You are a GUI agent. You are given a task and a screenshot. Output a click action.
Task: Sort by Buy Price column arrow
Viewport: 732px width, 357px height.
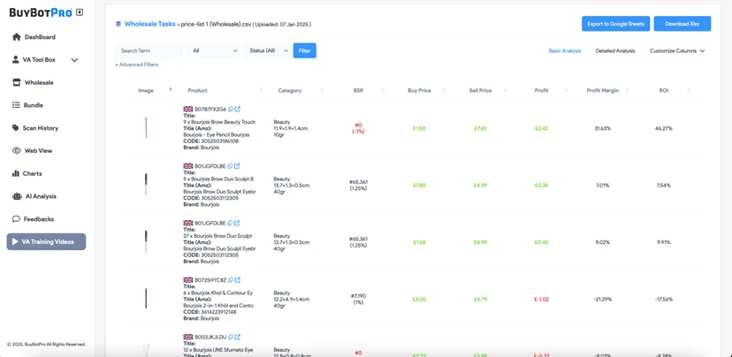tap(444, 90)
